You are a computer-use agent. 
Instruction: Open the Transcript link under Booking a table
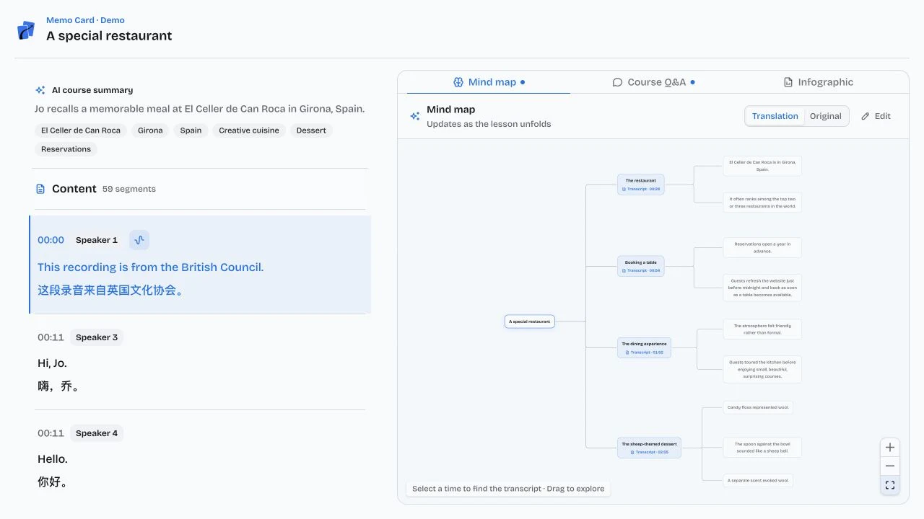[641, 270]
